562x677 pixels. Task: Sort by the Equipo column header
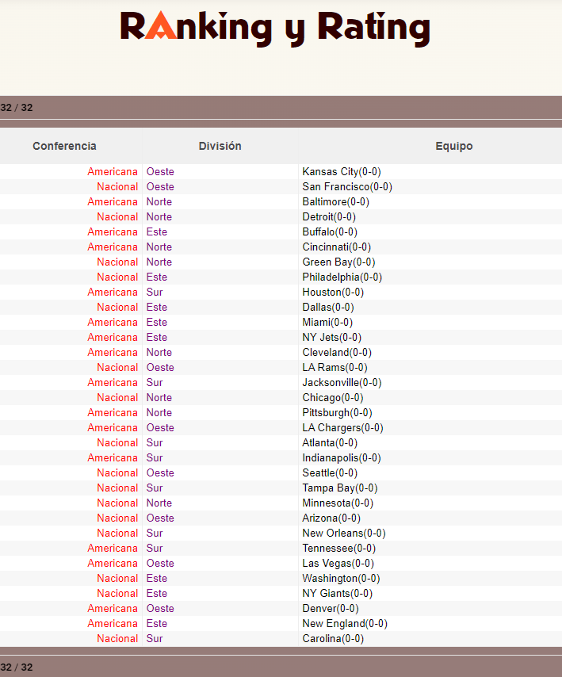pyautogui.click(x=453, y=146)
